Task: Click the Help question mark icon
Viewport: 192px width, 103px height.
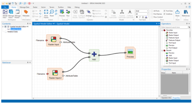Action: tap(190, 7)
